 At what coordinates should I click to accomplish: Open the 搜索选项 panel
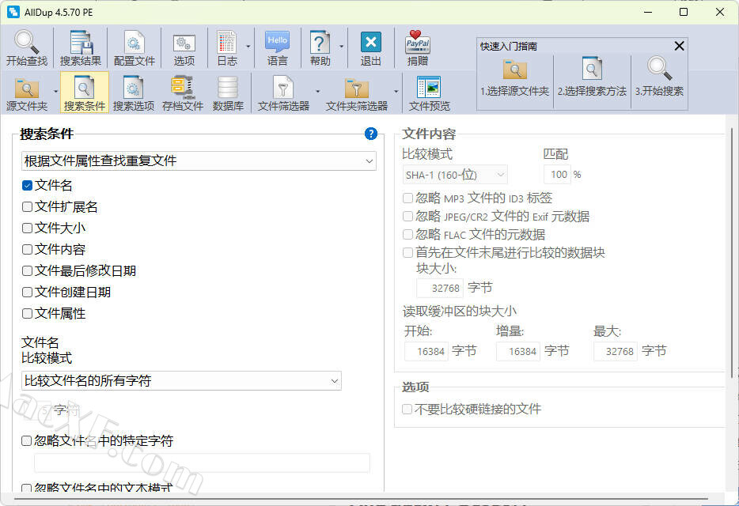point(134,94)
